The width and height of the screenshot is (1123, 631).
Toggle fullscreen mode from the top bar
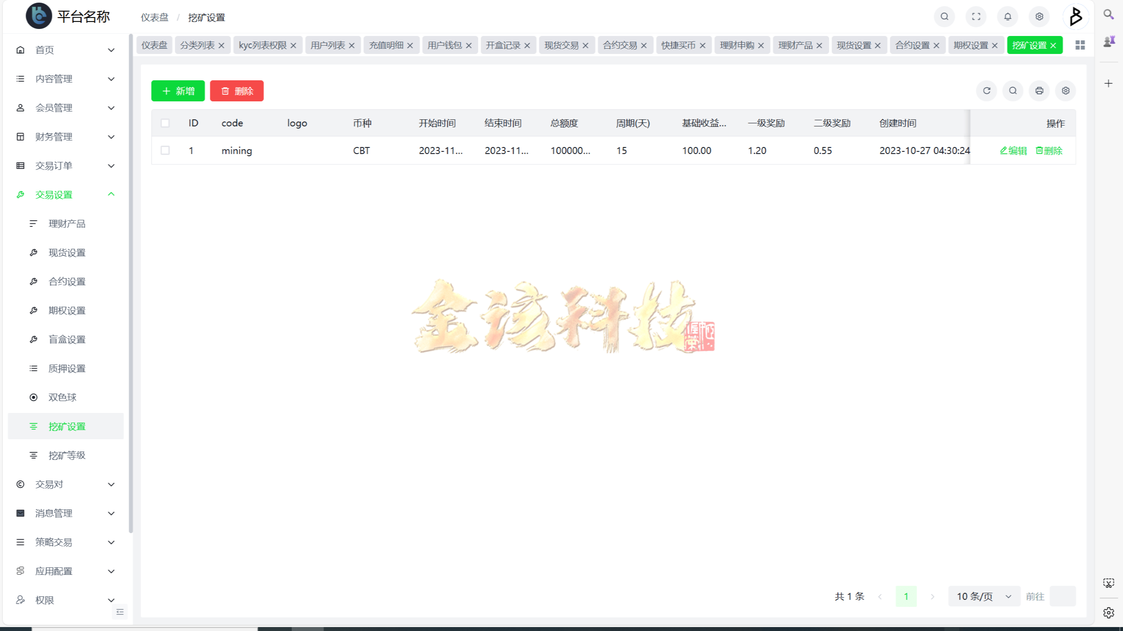click(976, 17)
